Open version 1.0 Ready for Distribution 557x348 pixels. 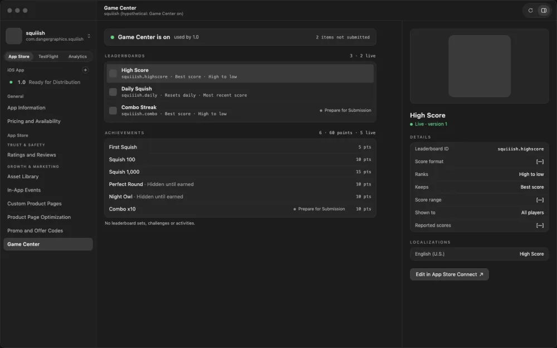[x=48, y=82]
